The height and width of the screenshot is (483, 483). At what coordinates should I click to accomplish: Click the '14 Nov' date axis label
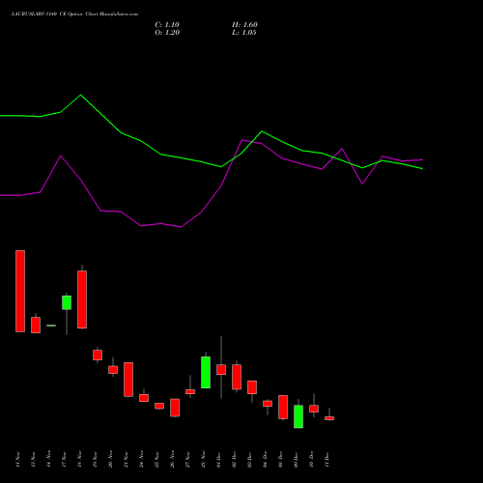coord(48,460)
